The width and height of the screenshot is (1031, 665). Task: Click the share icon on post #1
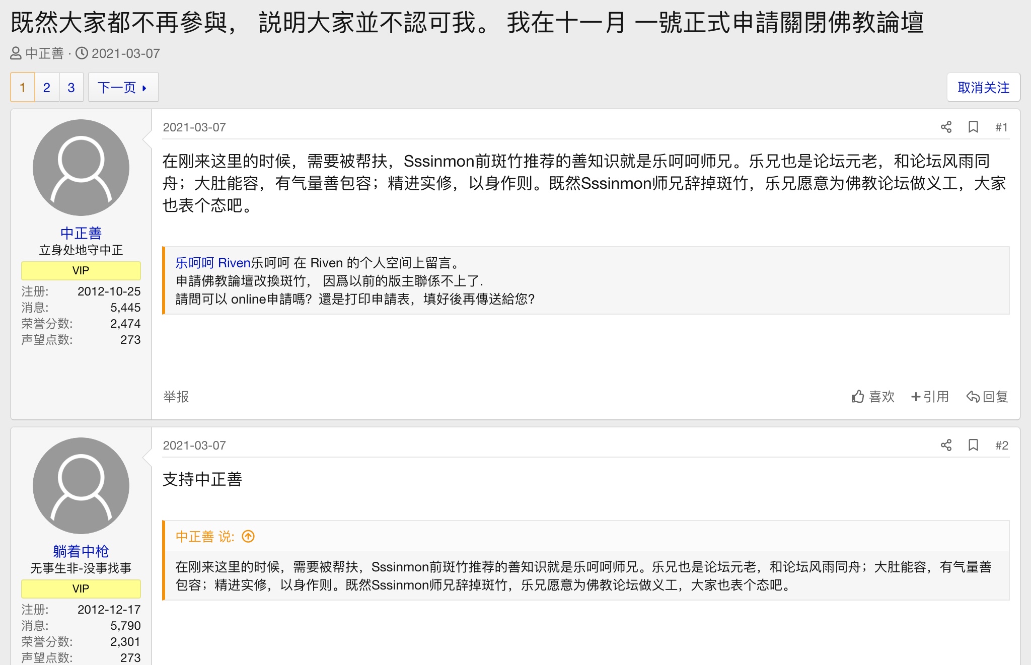pos(946,127)
